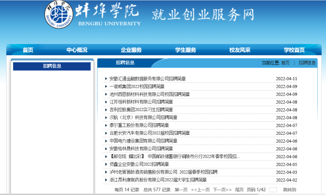The height and width of the screenshot is (195, 326).
Task: Go to 学生服务 navigation item
Action: pyautogui.click(x=185, y=50)
